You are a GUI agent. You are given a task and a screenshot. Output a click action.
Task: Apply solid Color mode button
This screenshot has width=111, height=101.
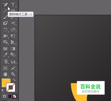(5, 96)
